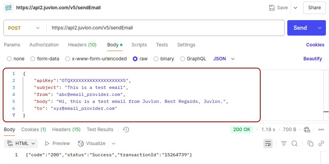Click the transactionId response JSON line
Screen dimensions: 329x164
point(109,155)
